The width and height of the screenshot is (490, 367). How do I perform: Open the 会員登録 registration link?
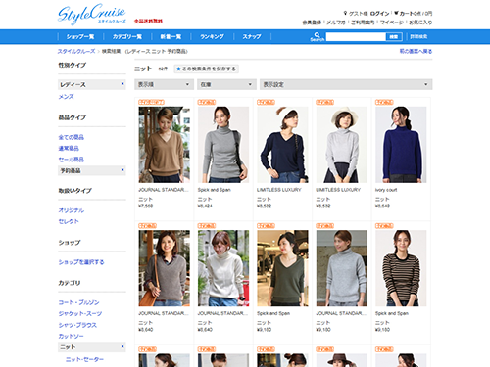[312, 23]
